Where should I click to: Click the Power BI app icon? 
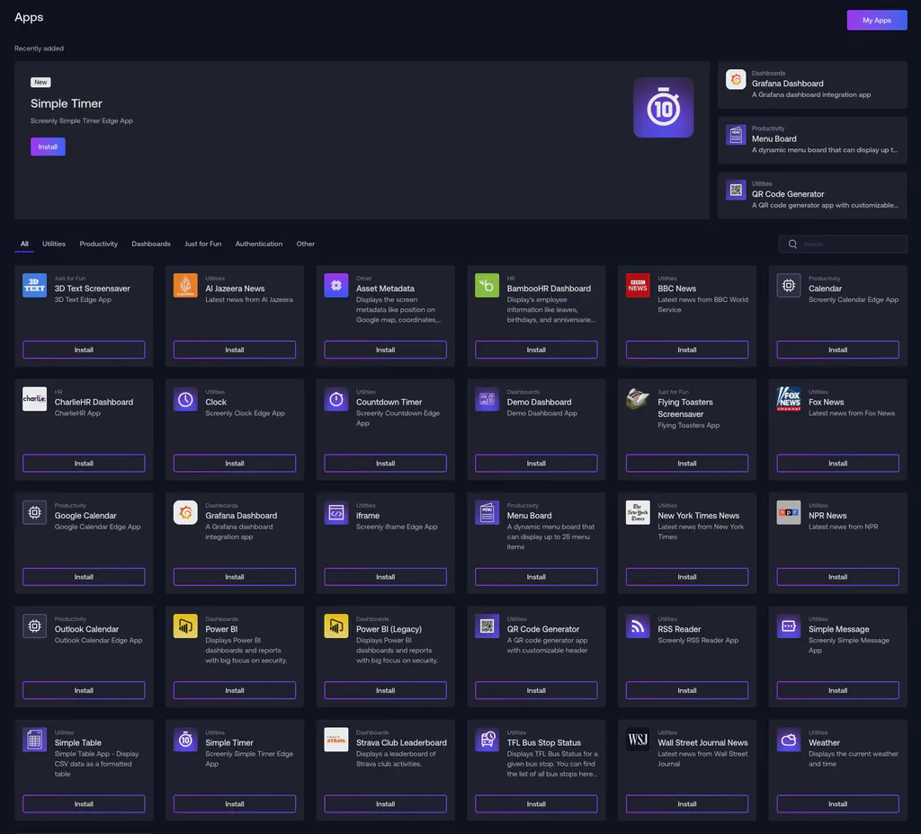[x=185, y=625]
